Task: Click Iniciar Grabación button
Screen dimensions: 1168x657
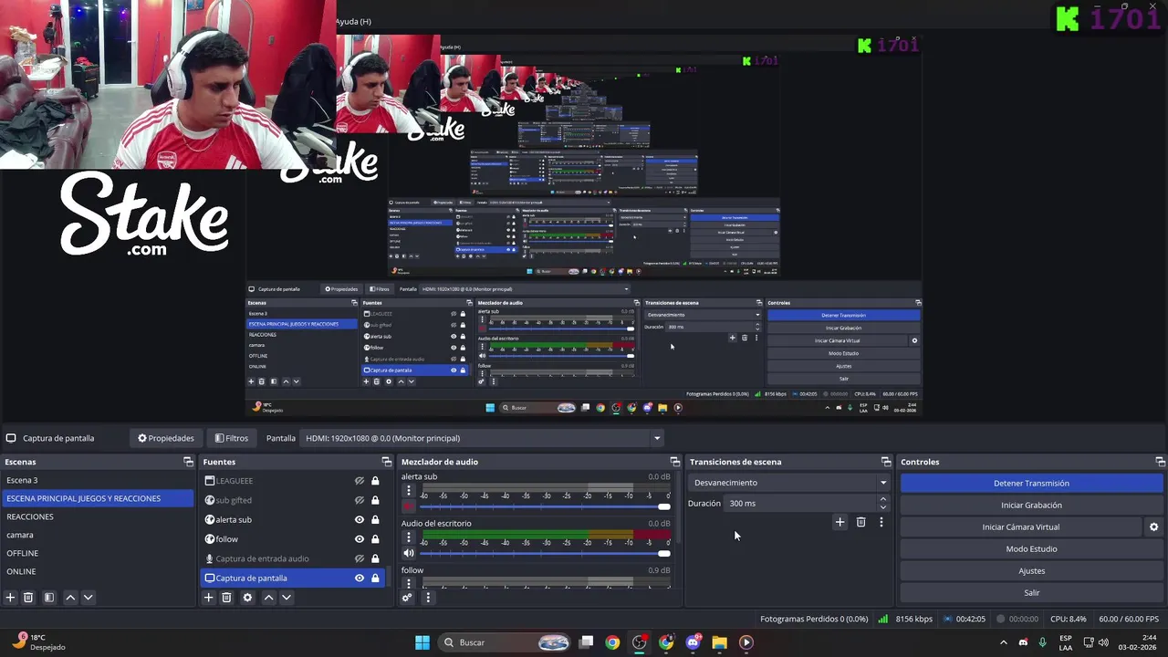Action: pos(1031,505)
